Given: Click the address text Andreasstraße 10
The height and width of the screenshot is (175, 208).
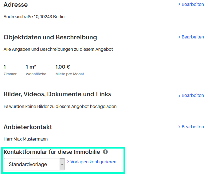Looking at the screenshot, I should pyautogui.click(x=34, y=17).
